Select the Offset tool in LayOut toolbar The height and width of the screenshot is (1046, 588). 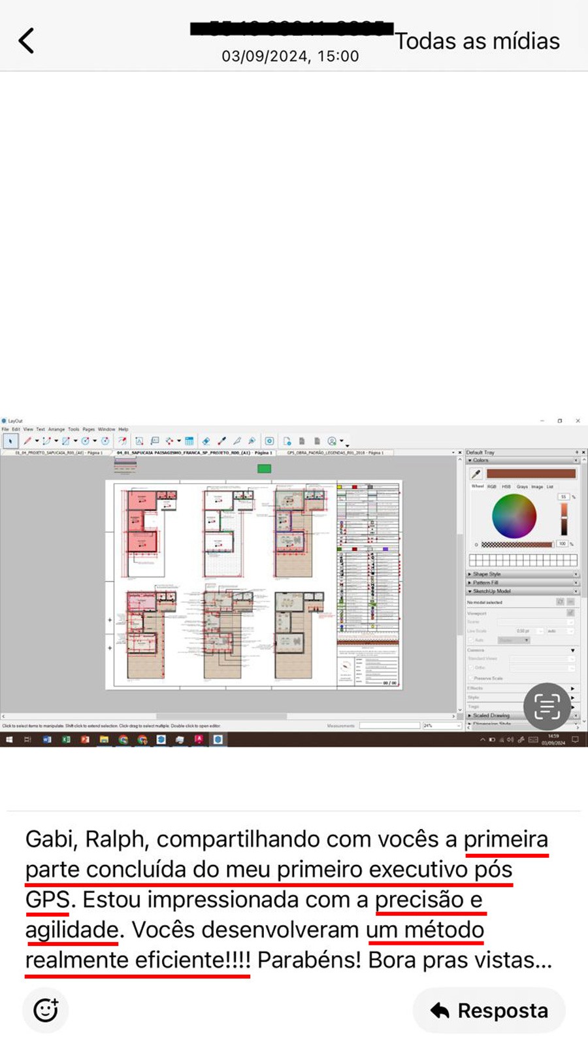point(123,441)
